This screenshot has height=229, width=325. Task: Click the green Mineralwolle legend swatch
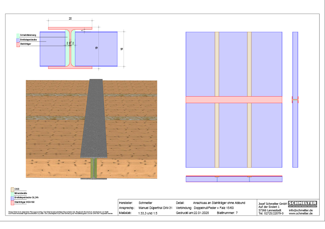coord(12,193)
